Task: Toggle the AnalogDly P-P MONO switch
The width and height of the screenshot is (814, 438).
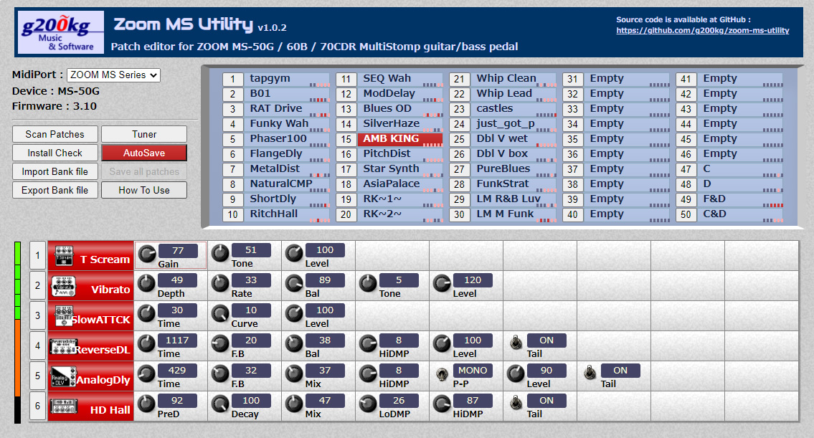Action: tap(442, 373)
